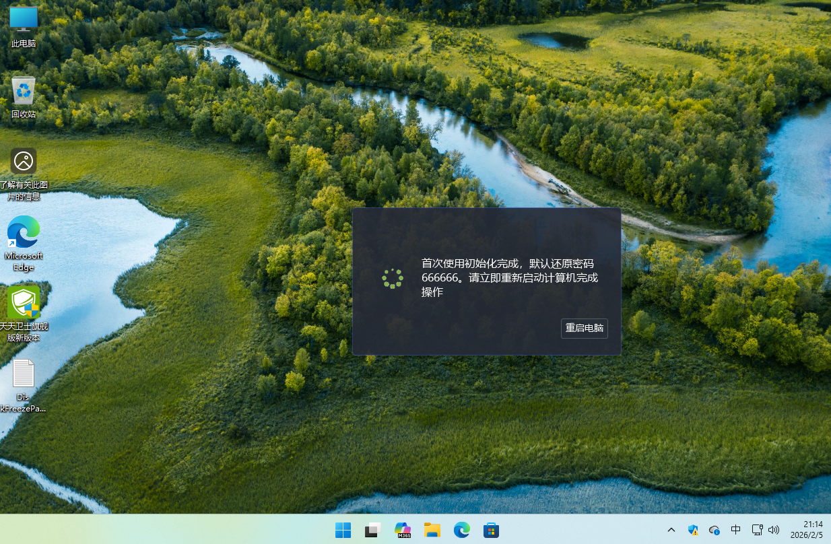
Task: Click the 重启电脑 restart button
Action: (584, 328)
